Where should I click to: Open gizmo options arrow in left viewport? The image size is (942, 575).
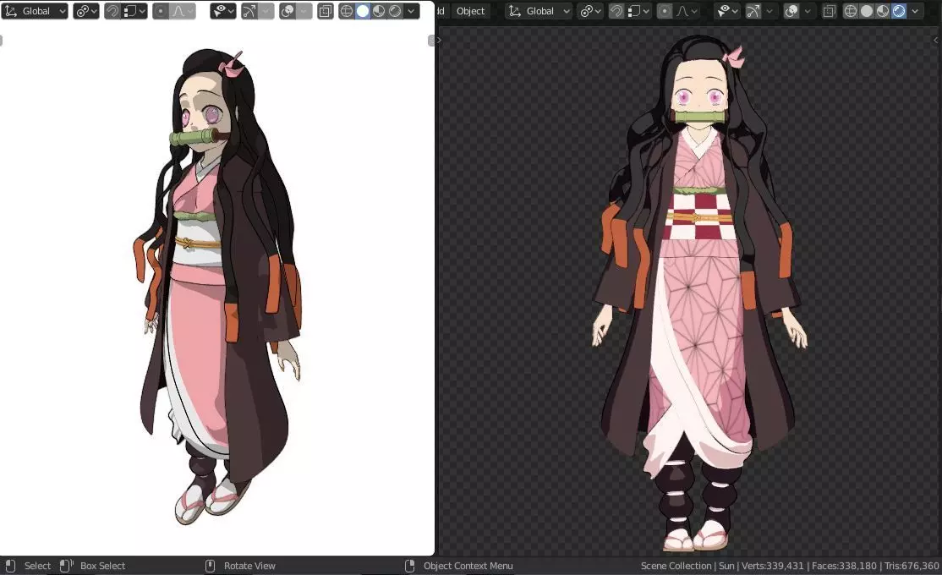pyautogui.click(x=265, y=11)
